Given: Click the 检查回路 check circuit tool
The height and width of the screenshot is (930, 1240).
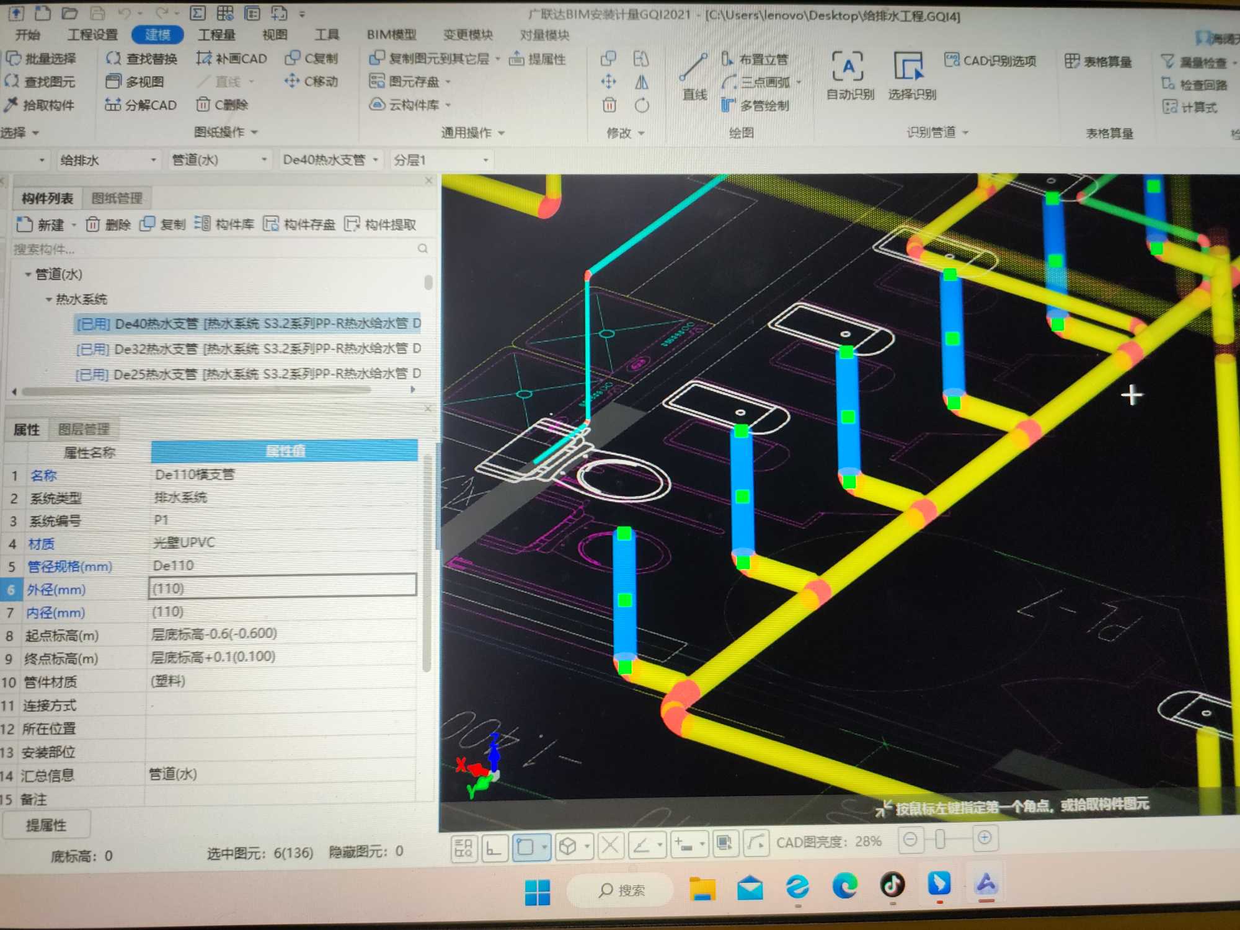Looking at the screenshot, I should [x=1195, y=84].
